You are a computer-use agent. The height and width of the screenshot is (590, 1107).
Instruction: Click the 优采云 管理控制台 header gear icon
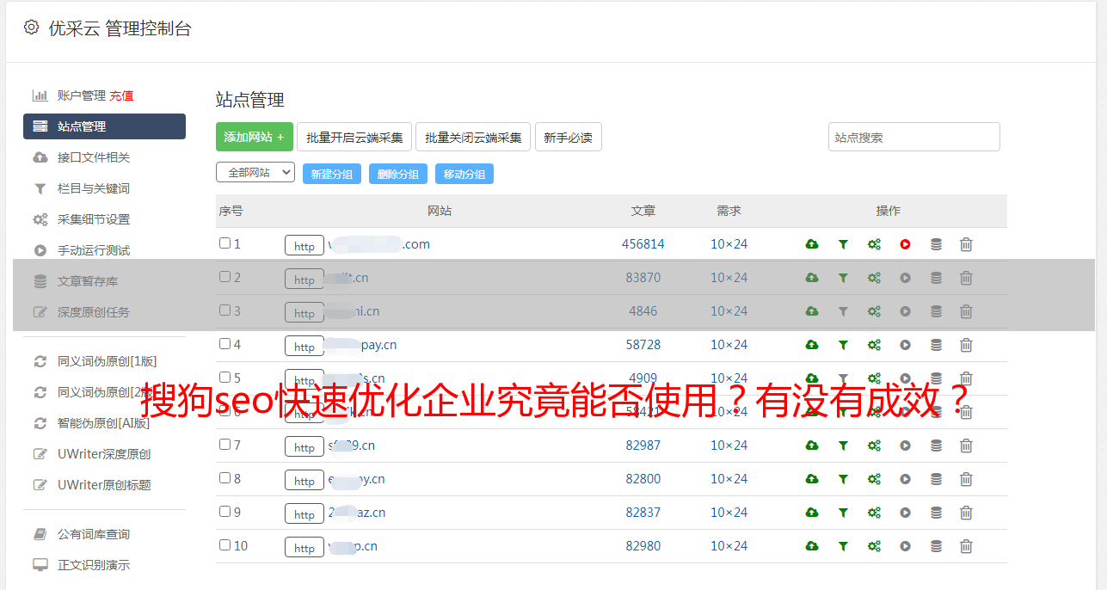(x=31, y=28)
